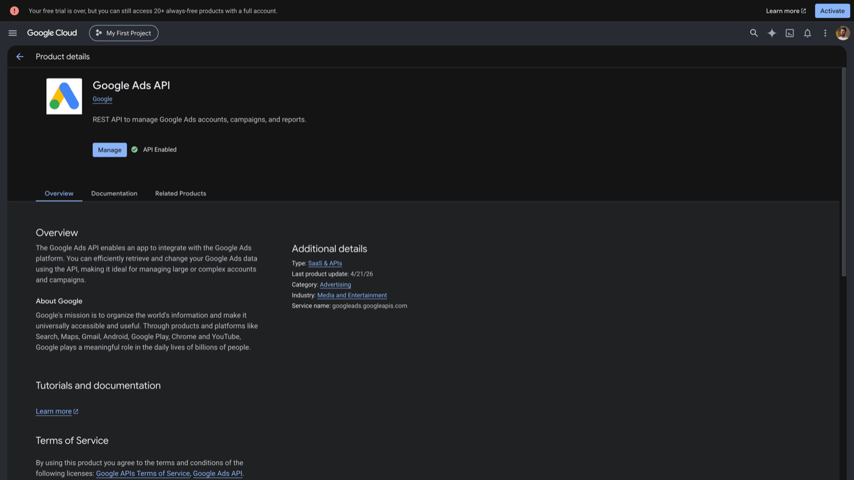854x480 pixels.
Task: Open the My First Project selector
Action: [x=124, y=33]
